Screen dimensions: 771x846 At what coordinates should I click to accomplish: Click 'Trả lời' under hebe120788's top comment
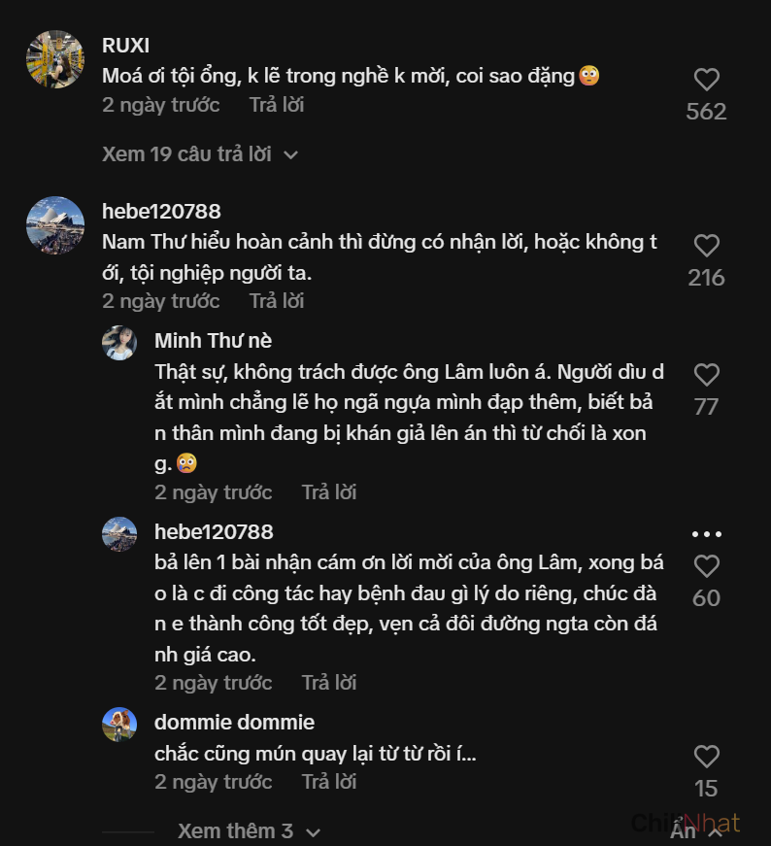pyautogui.click(x=277, y=301)
